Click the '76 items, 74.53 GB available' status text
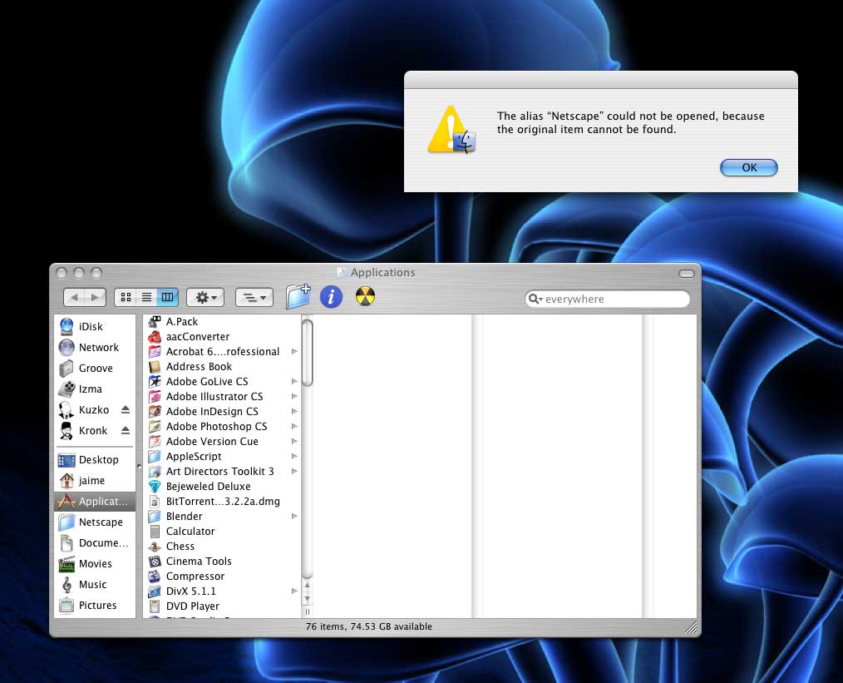843x683 pixels. coord(369,626)
